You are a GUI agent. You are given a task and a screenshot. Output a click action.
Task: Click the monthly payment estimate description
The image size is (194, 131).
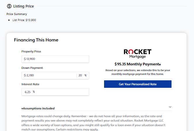click(x=138, y=72)
